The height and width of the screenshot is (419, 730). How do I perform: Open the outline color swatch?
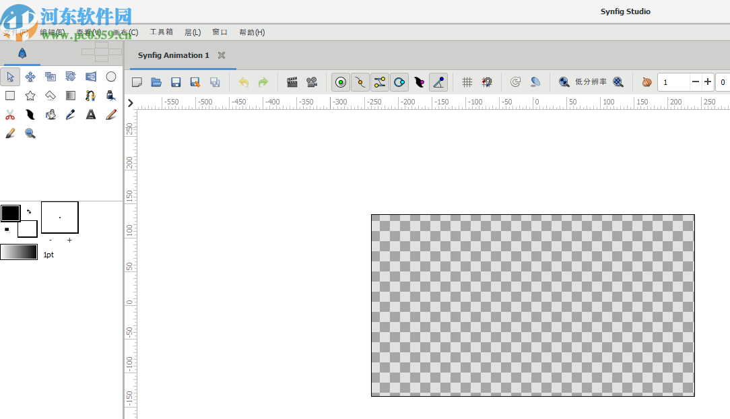click(x=10, y=213)
